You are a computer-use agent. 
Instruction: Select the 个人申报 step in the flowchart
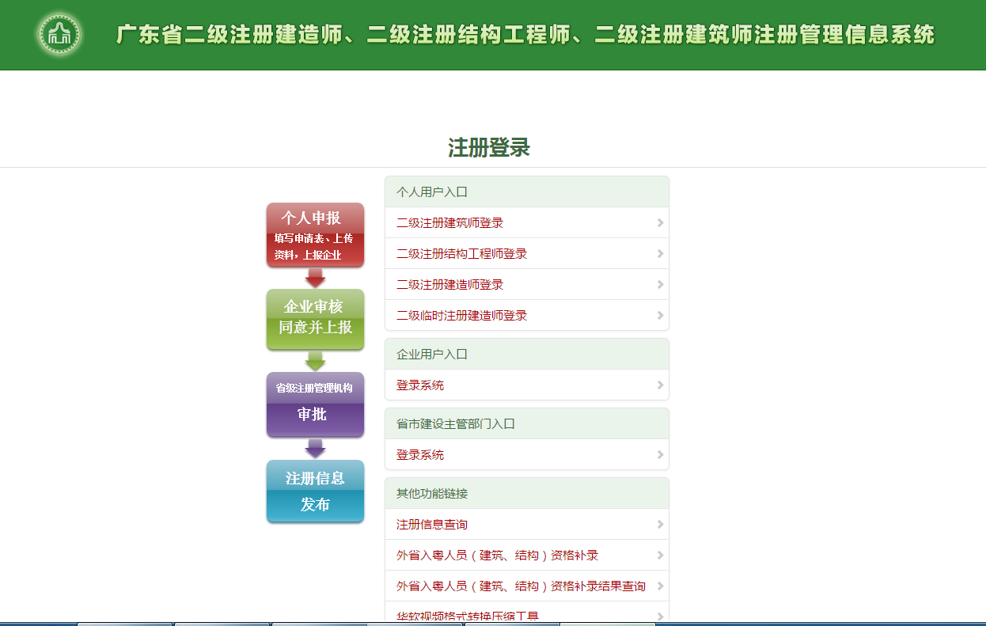coord(315,235)
